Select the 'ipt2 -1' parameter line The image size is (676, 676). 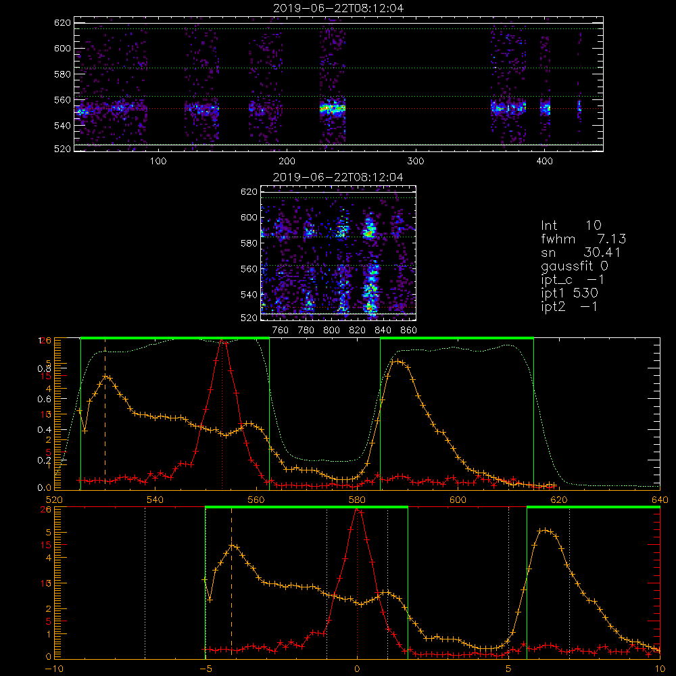pos(569,306)
